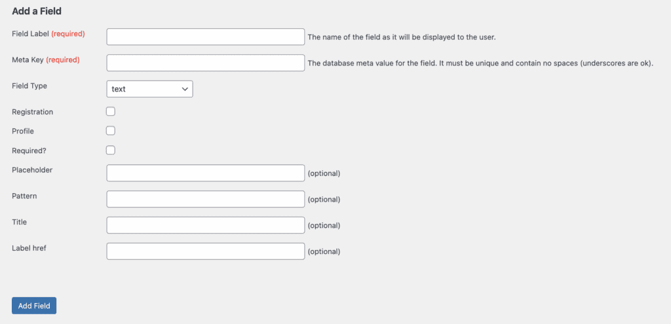
Task: Click the 'Meta Key (required)' label text
Action: click(46, 60)
